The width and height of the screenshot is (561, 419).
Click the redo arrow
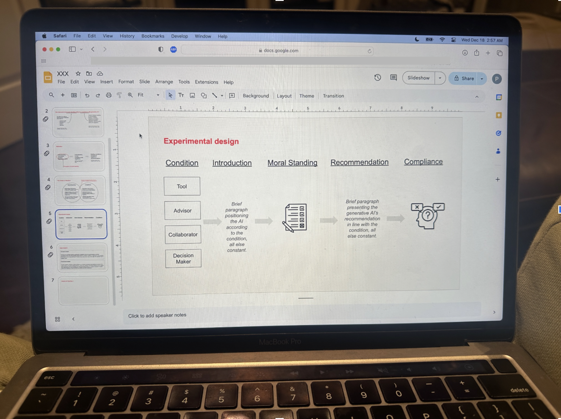98,95
